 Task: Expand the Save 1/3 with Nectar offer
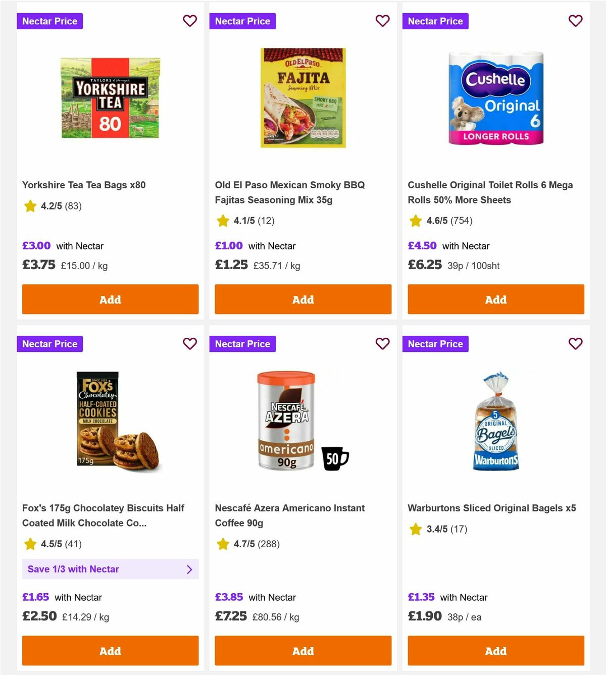pos(110,569)
